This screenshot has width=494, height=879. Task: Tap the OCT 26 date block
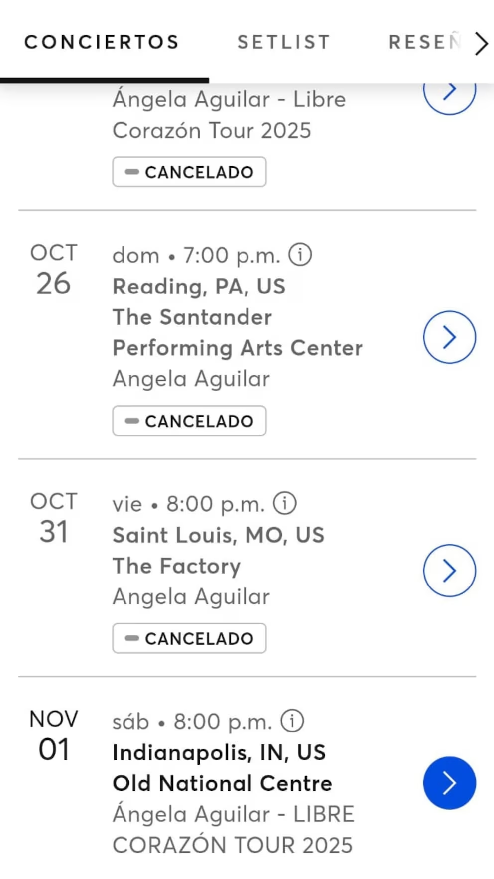coord(54,270)
